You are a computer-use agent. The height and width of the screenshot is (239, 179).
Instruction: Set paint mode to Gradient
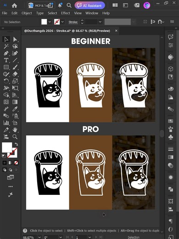click(10, 163)
